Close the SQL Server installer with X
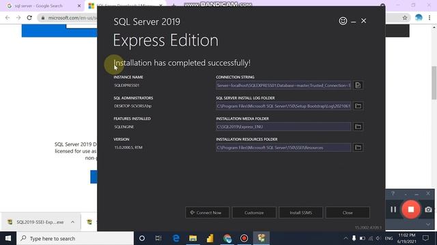The width and height of the screenshot is (437, 245). [x=364, y=21]
